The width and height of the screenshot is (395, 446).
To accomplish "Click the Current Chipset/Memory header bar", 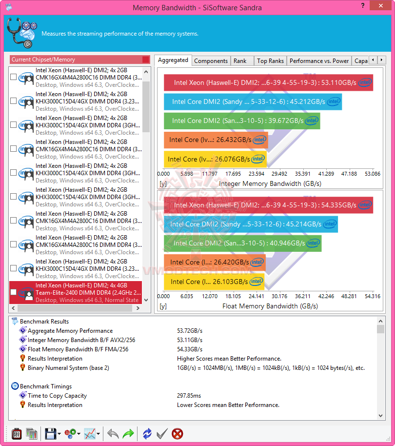I will click(x=80, y=60).
